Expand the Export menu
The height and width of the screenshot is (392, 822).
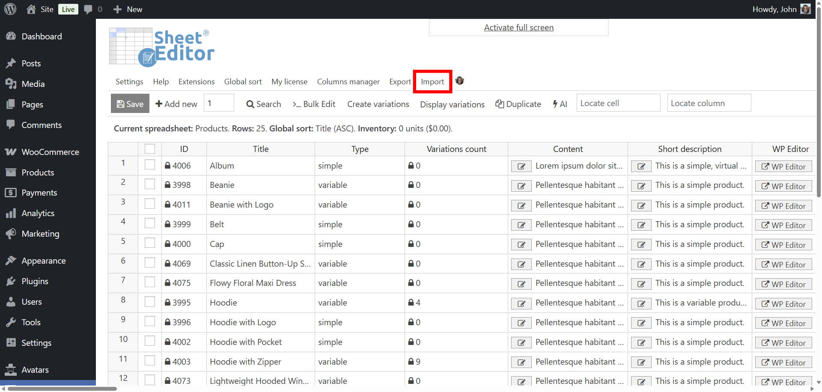point(400,82)
